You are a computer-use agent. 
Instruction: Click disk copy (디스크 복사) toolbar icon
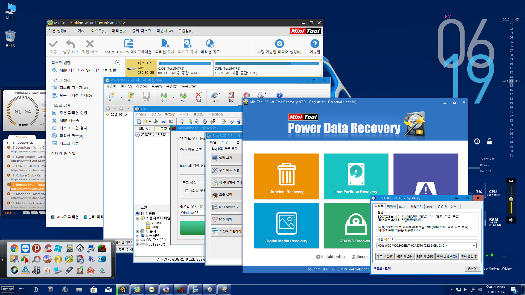[x=187, y=44]
